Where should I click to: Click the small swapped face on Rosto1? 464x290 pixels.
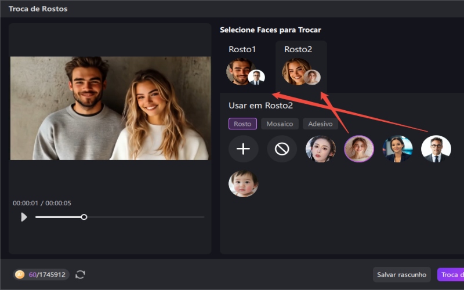click(x=256, y=77)
